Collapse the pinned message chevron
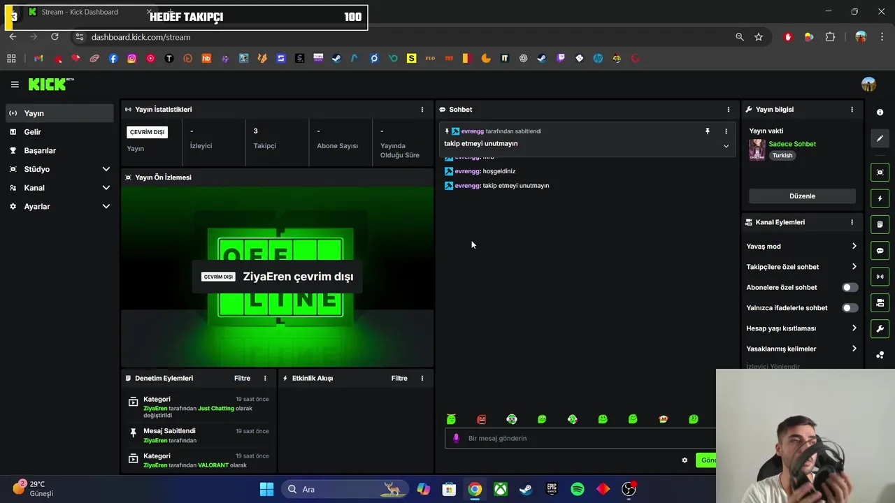Screen dimensions: 895x503 [x=726, y=146]
